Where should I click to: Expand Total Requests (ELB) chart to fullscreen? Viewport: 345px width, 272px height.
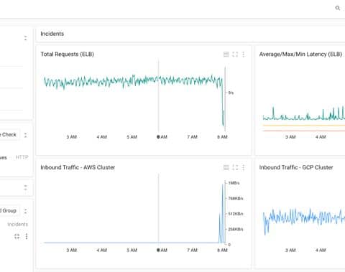coord(235,55)
